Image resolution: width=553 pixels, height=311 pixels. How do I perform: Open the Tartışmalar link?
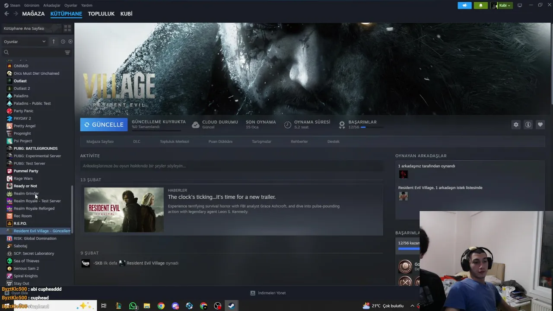(x=261, y=141)
